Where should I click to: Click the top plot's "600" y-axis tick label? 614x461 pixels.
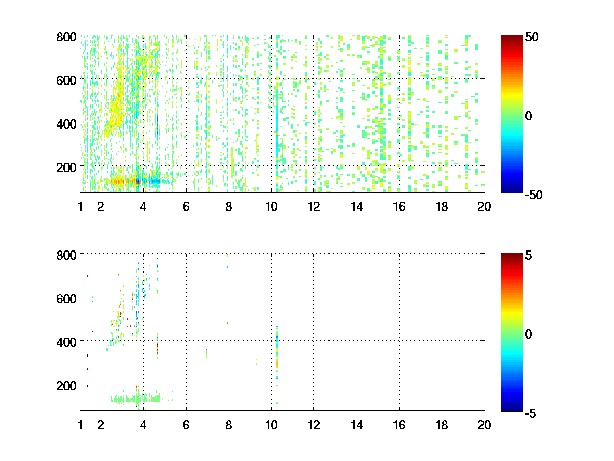point(67,80)
